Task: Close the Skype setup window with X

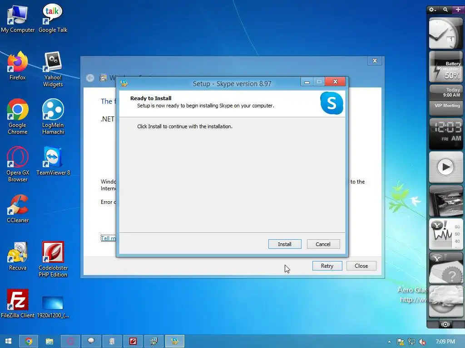Action: 335,82
